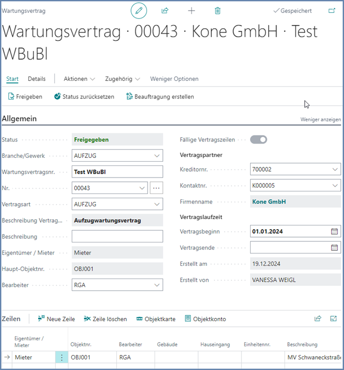Click Weniger anzeigen link

point(321,120)
